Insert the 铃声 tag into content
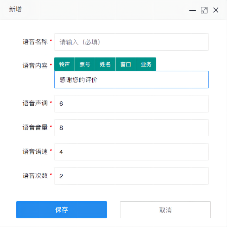 (65, 64)
